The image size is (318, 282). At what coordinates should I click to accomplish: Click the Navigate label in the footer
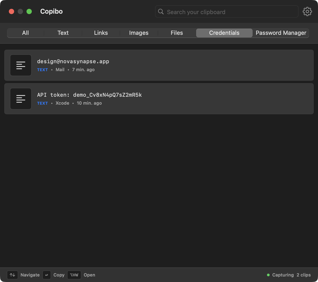click(30, 275)
